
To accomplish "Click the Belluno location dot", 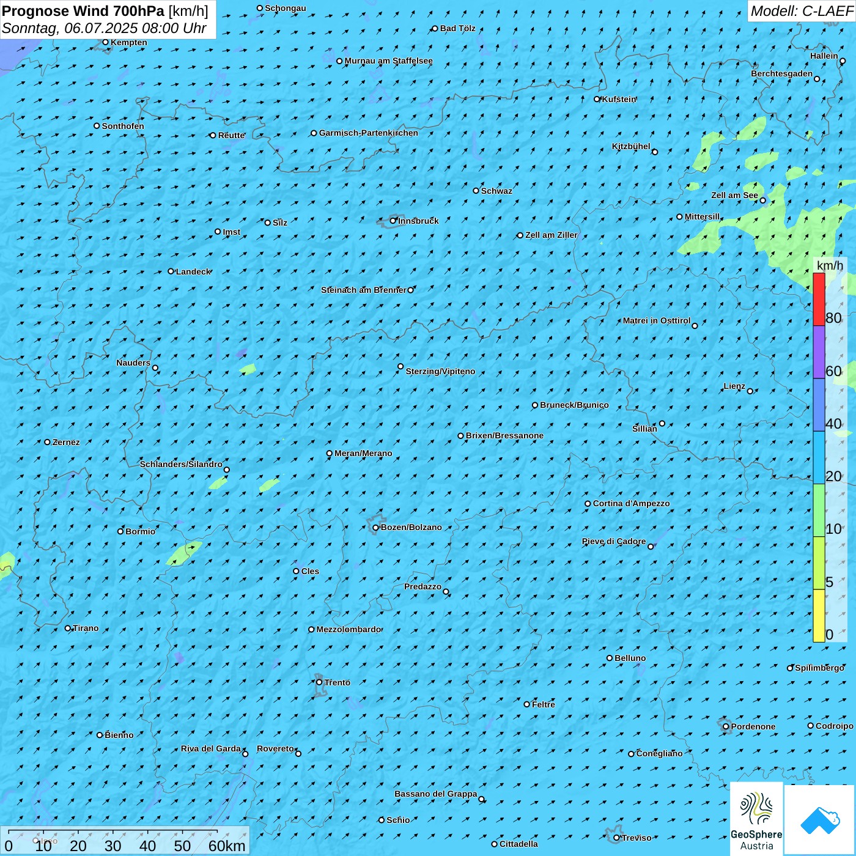I will [610, 658].
